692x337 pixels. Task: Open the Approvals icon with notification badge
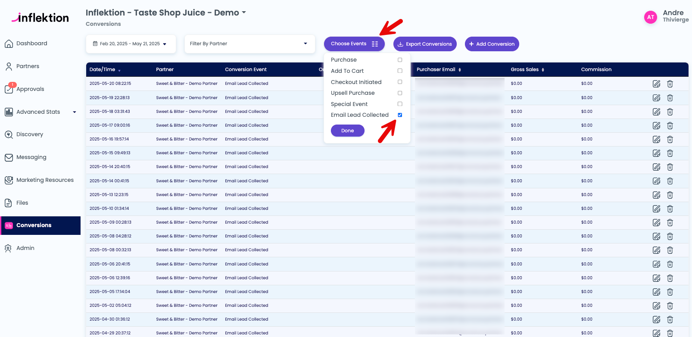[x=9, y=89]
